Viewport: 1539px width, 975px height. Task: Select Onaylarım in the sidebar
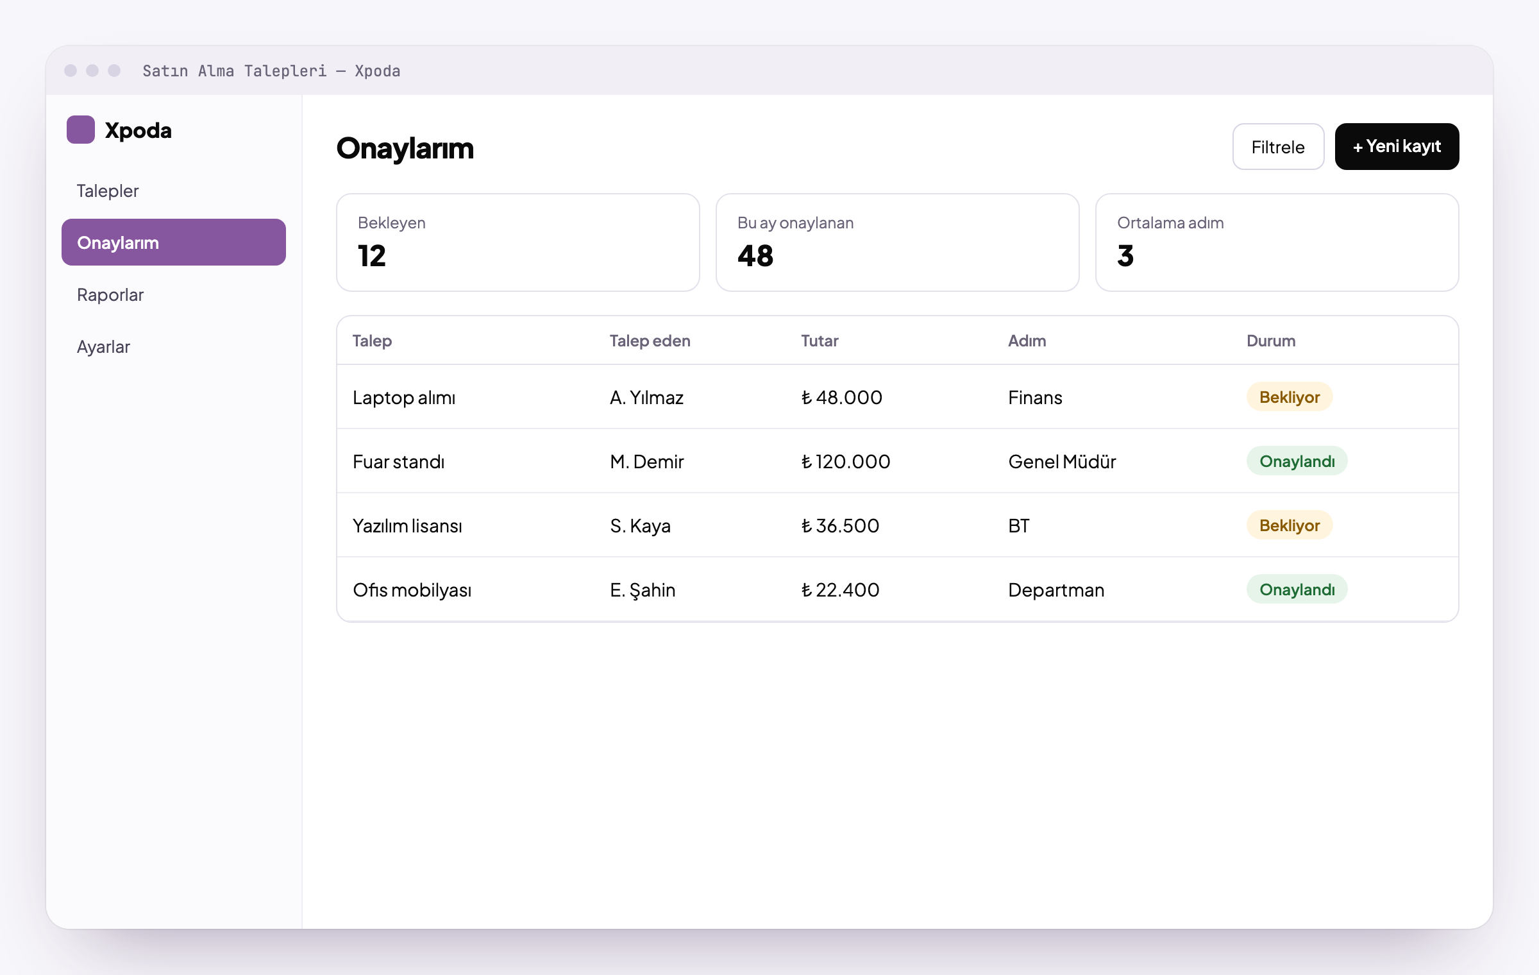point(173,242)
